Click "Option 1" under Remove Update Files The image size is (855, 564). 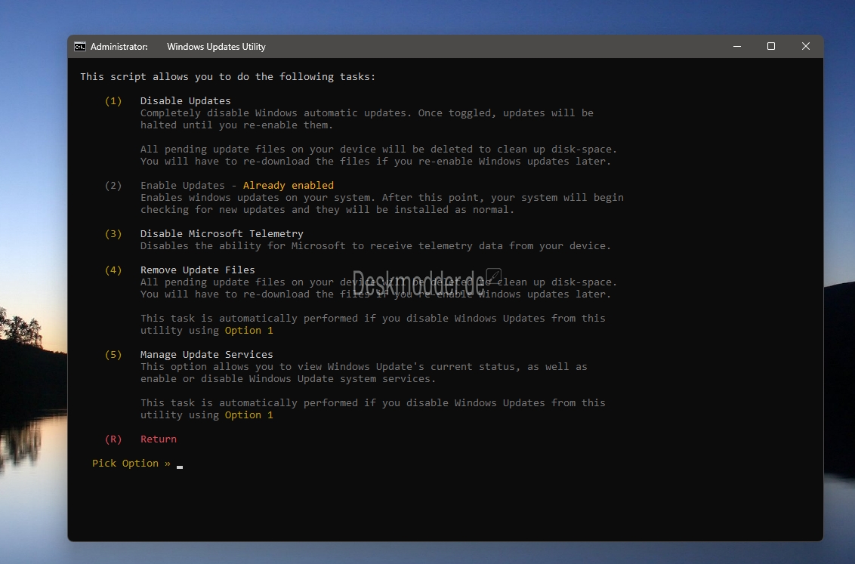[249, 330]
